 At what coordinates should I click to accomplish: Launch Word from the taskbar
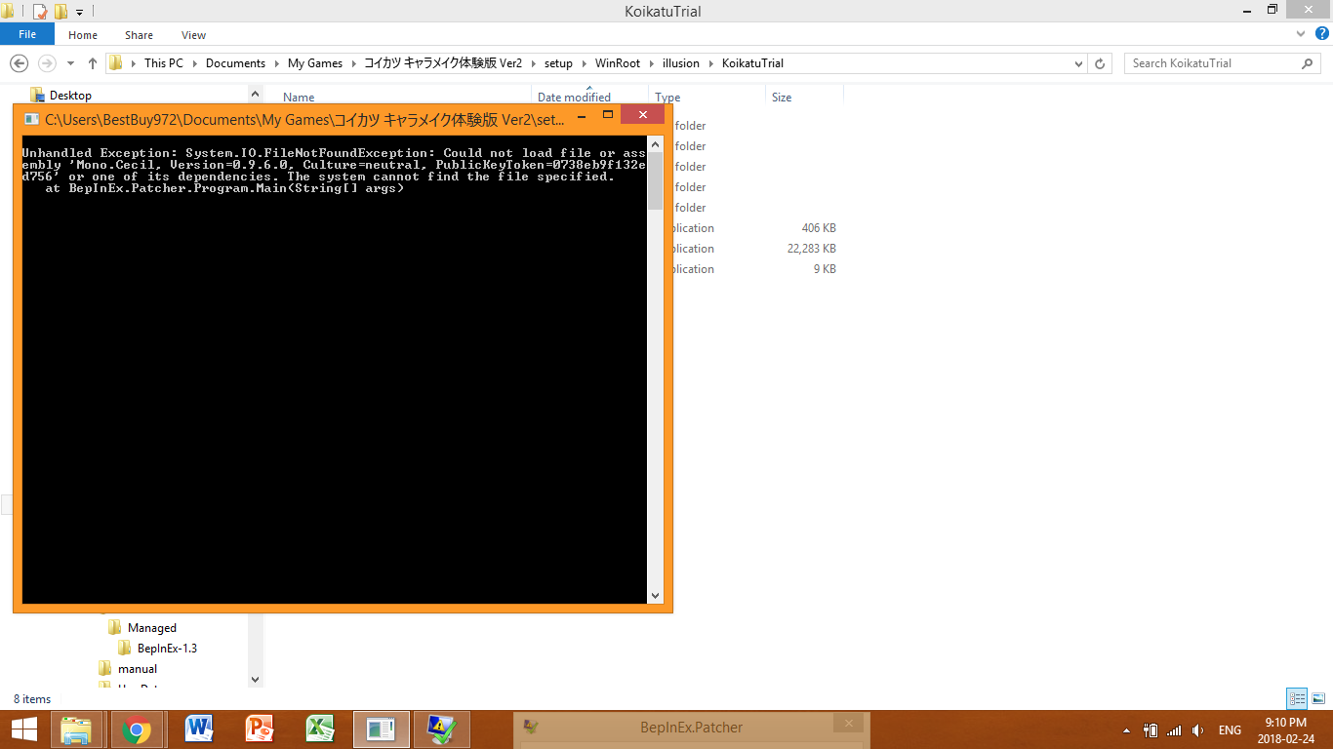[198, 729]
